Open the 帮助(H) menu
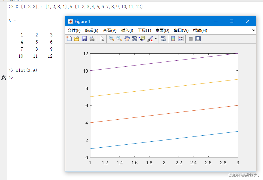Screen dimensions: 263x180 coord(200,30)
